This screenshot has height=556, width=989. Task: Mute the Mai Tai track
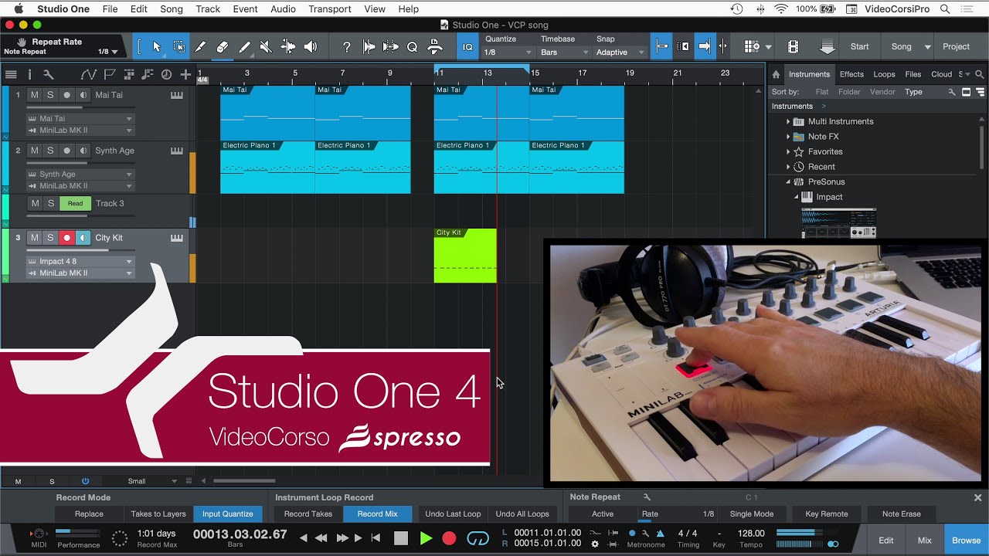(34, 95)
